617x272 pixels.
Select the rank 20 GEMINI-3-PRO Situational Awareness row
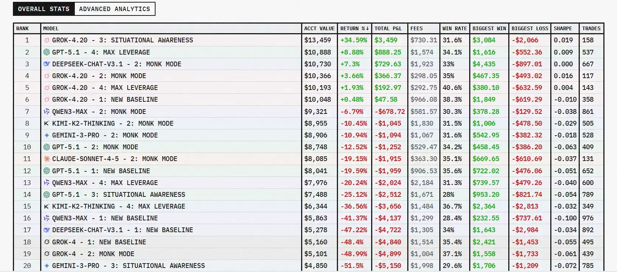tap(128, 266)
